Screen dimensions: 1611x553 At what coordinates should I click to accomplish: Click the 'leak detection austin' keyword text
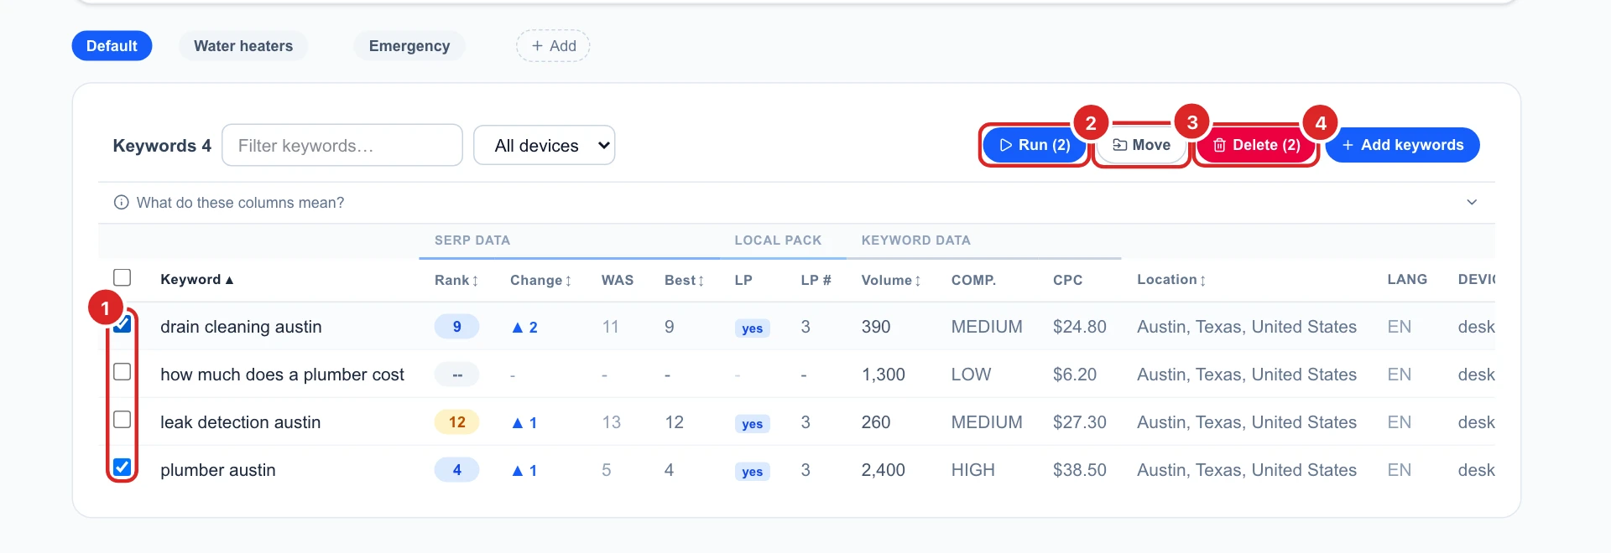point(241,422)
